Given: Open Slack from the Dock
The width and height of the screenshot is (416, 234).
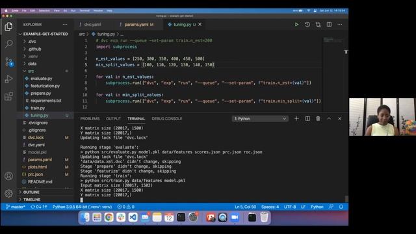Looking at the screenshot, I should click(121, 218).
